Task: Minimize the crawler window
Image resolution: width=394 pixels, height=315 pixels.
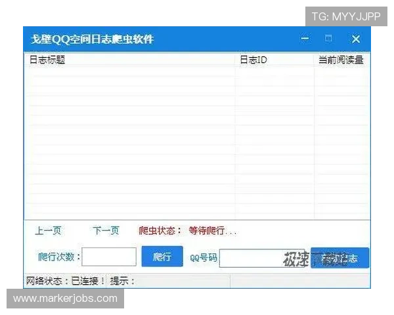Action: coord(305,39)
